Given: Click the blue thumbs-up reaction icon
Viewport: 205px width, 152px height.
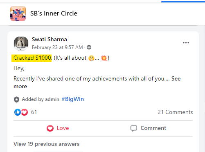Looking at the screenshot, I should tap(18, 112).
